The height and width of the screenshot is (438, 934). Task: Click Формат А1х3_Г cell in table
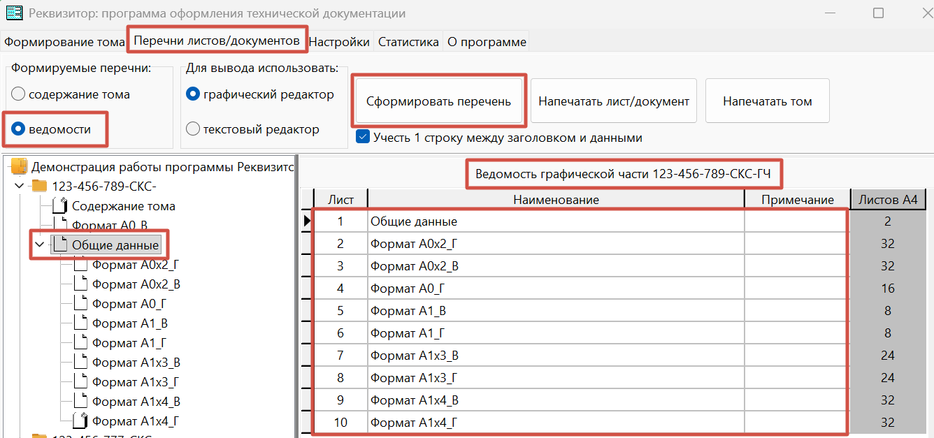(x=556, y=378)
